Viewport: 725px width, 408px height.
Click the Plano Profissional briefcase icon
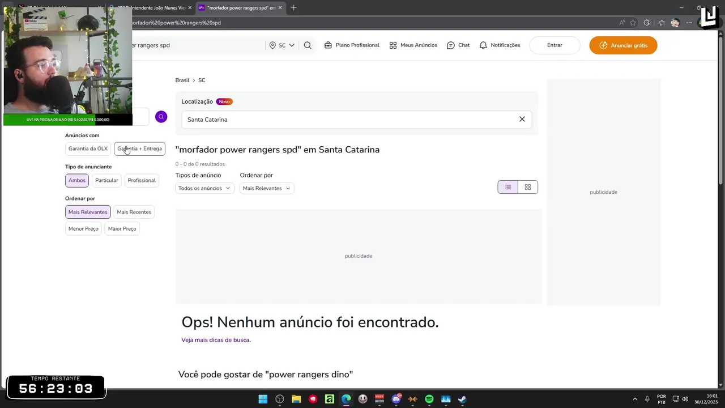point(328,45)
